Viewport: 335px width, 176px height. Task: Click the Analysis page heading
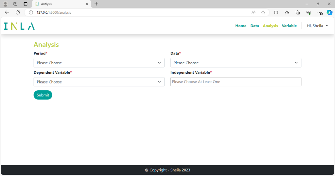click(46, 44)
